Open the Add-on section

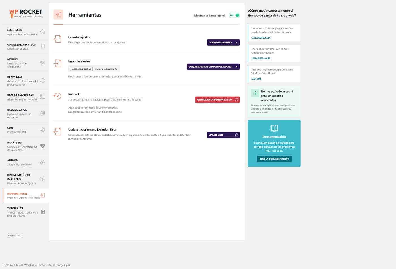tap(26, 162)
